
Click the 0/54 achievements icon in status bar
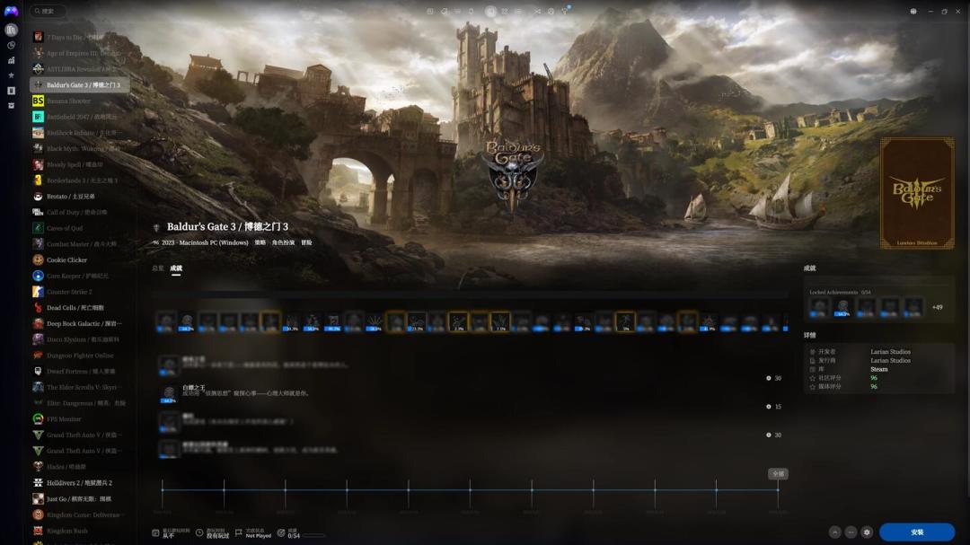click(281, 532)
